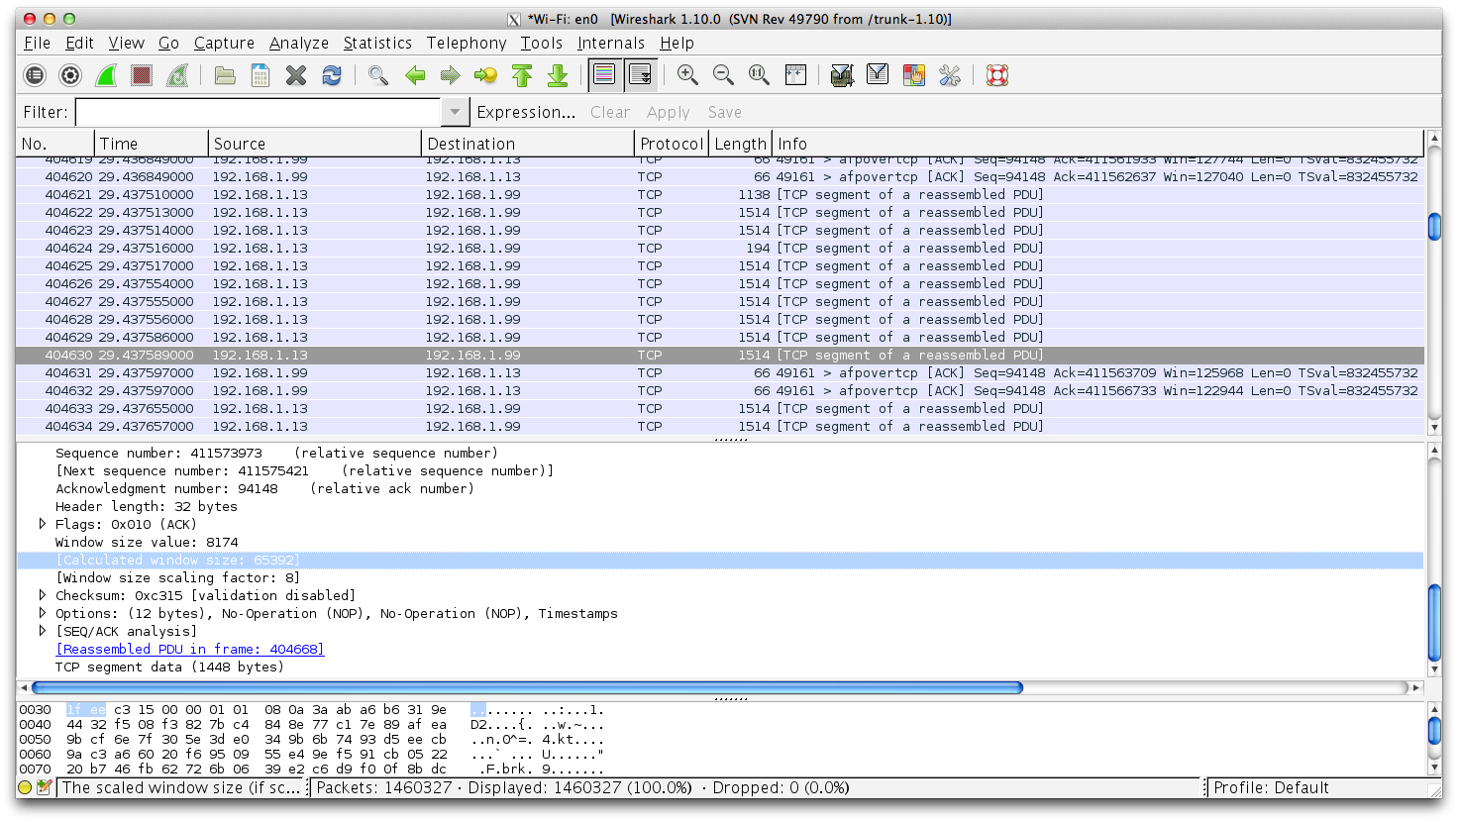Jump to the first packet icon

point(522,75)
